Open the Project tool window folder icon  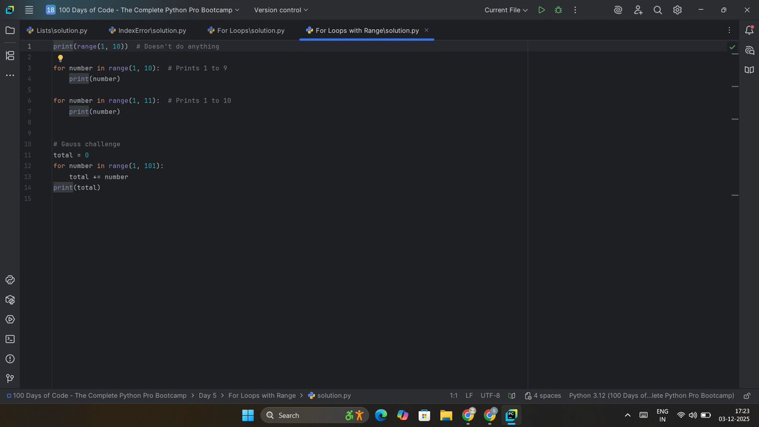[x=9, y=30]
